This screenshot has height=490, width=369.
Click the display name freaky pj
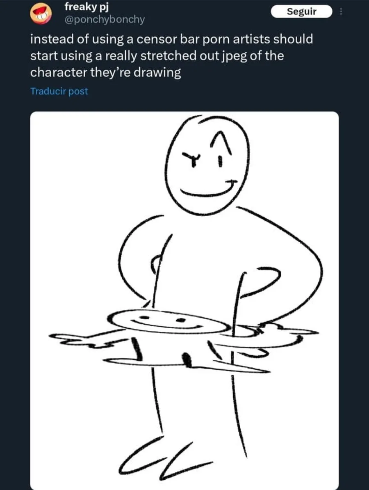coord(86,6)
